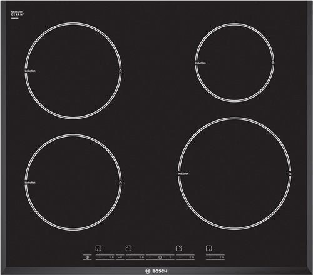
Task: Click the Bosch logo at bottom
Action: pos(156,271)
